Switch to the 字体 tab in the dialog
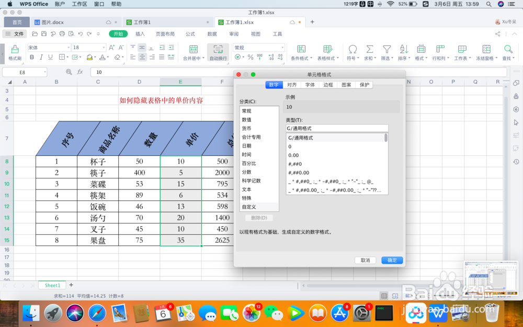This screenshot has width=523, height=327. [x=310, y=84]
